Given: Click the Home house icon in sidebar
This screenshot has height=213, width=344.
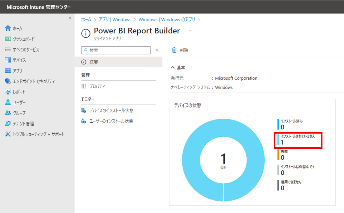Looking at the screenshot, I should coord(8,28).
